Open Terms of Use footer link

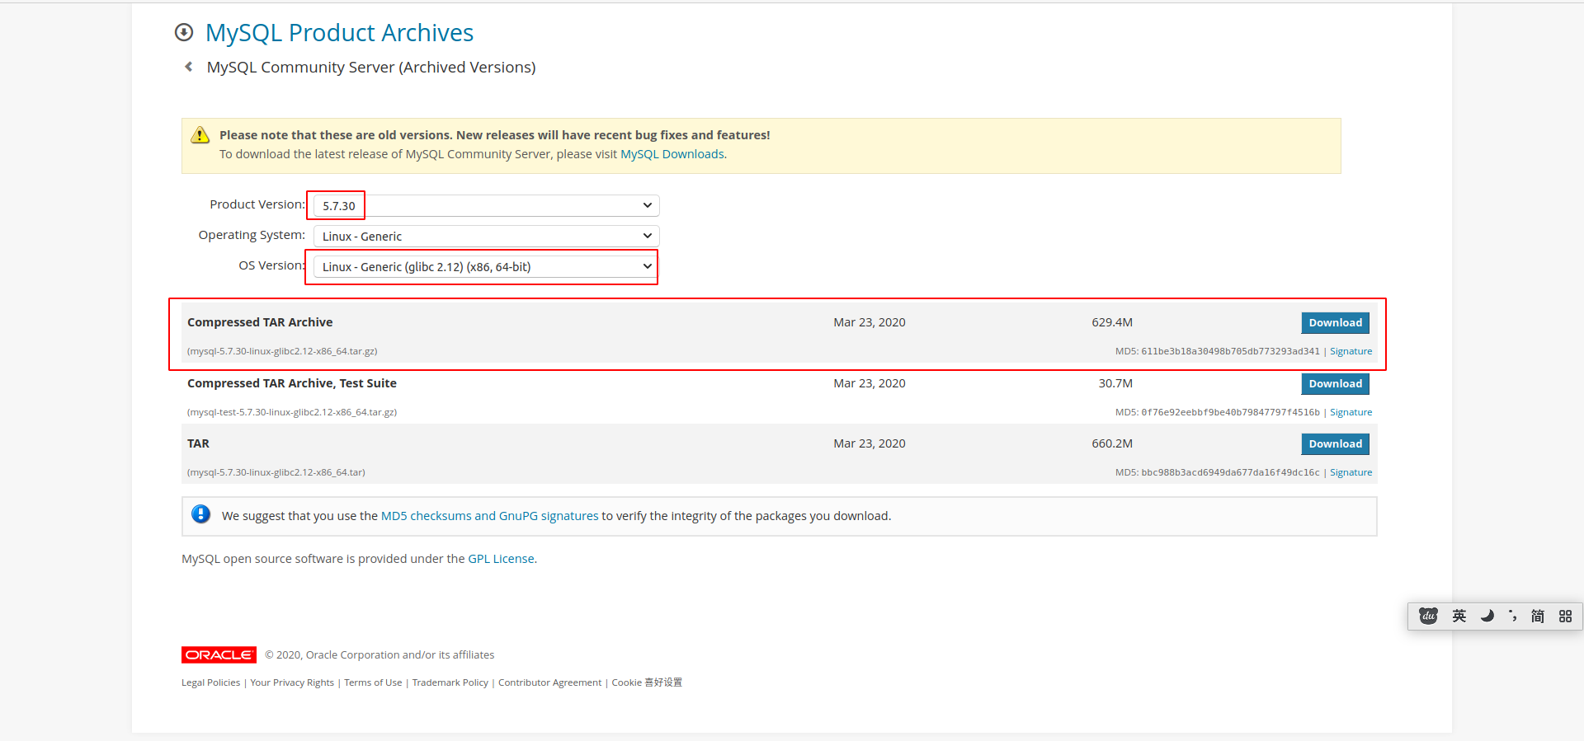pyautogui.click(x=373, y=682)
